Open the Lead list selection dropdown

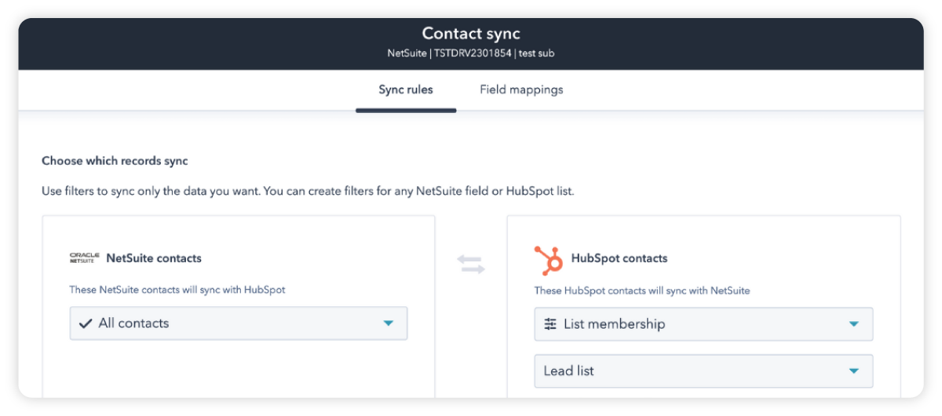tap(703, 371)
